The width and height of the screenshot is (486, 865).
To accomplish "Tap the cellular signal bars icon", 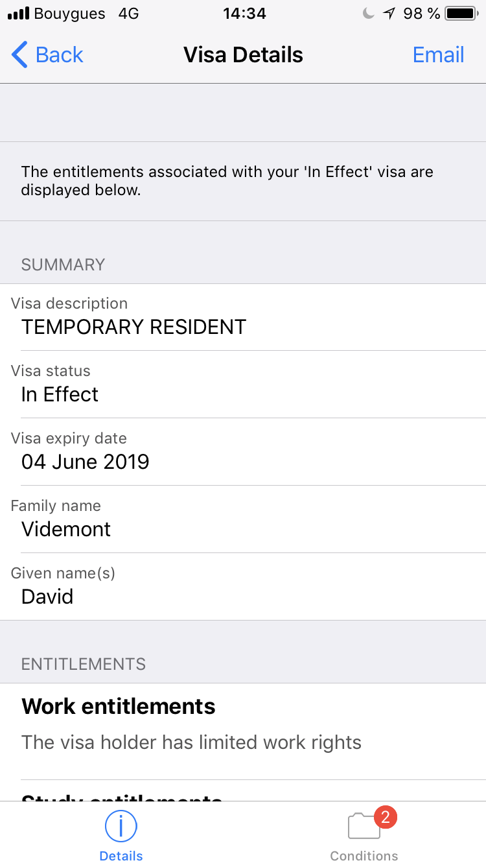I will [x=17, y=13].
